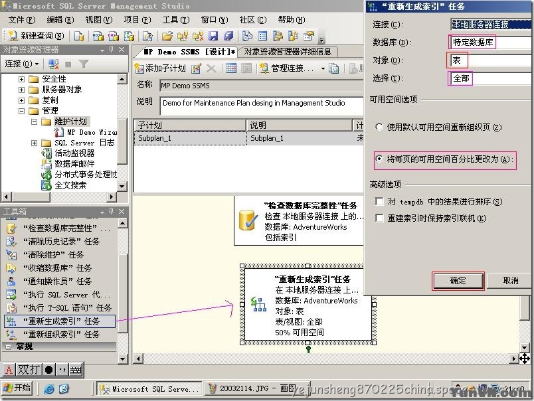Select 使用默认可用空间重新组织页 radio option
The width and height of the screenshot is (534, 401).
coord(379,127)
